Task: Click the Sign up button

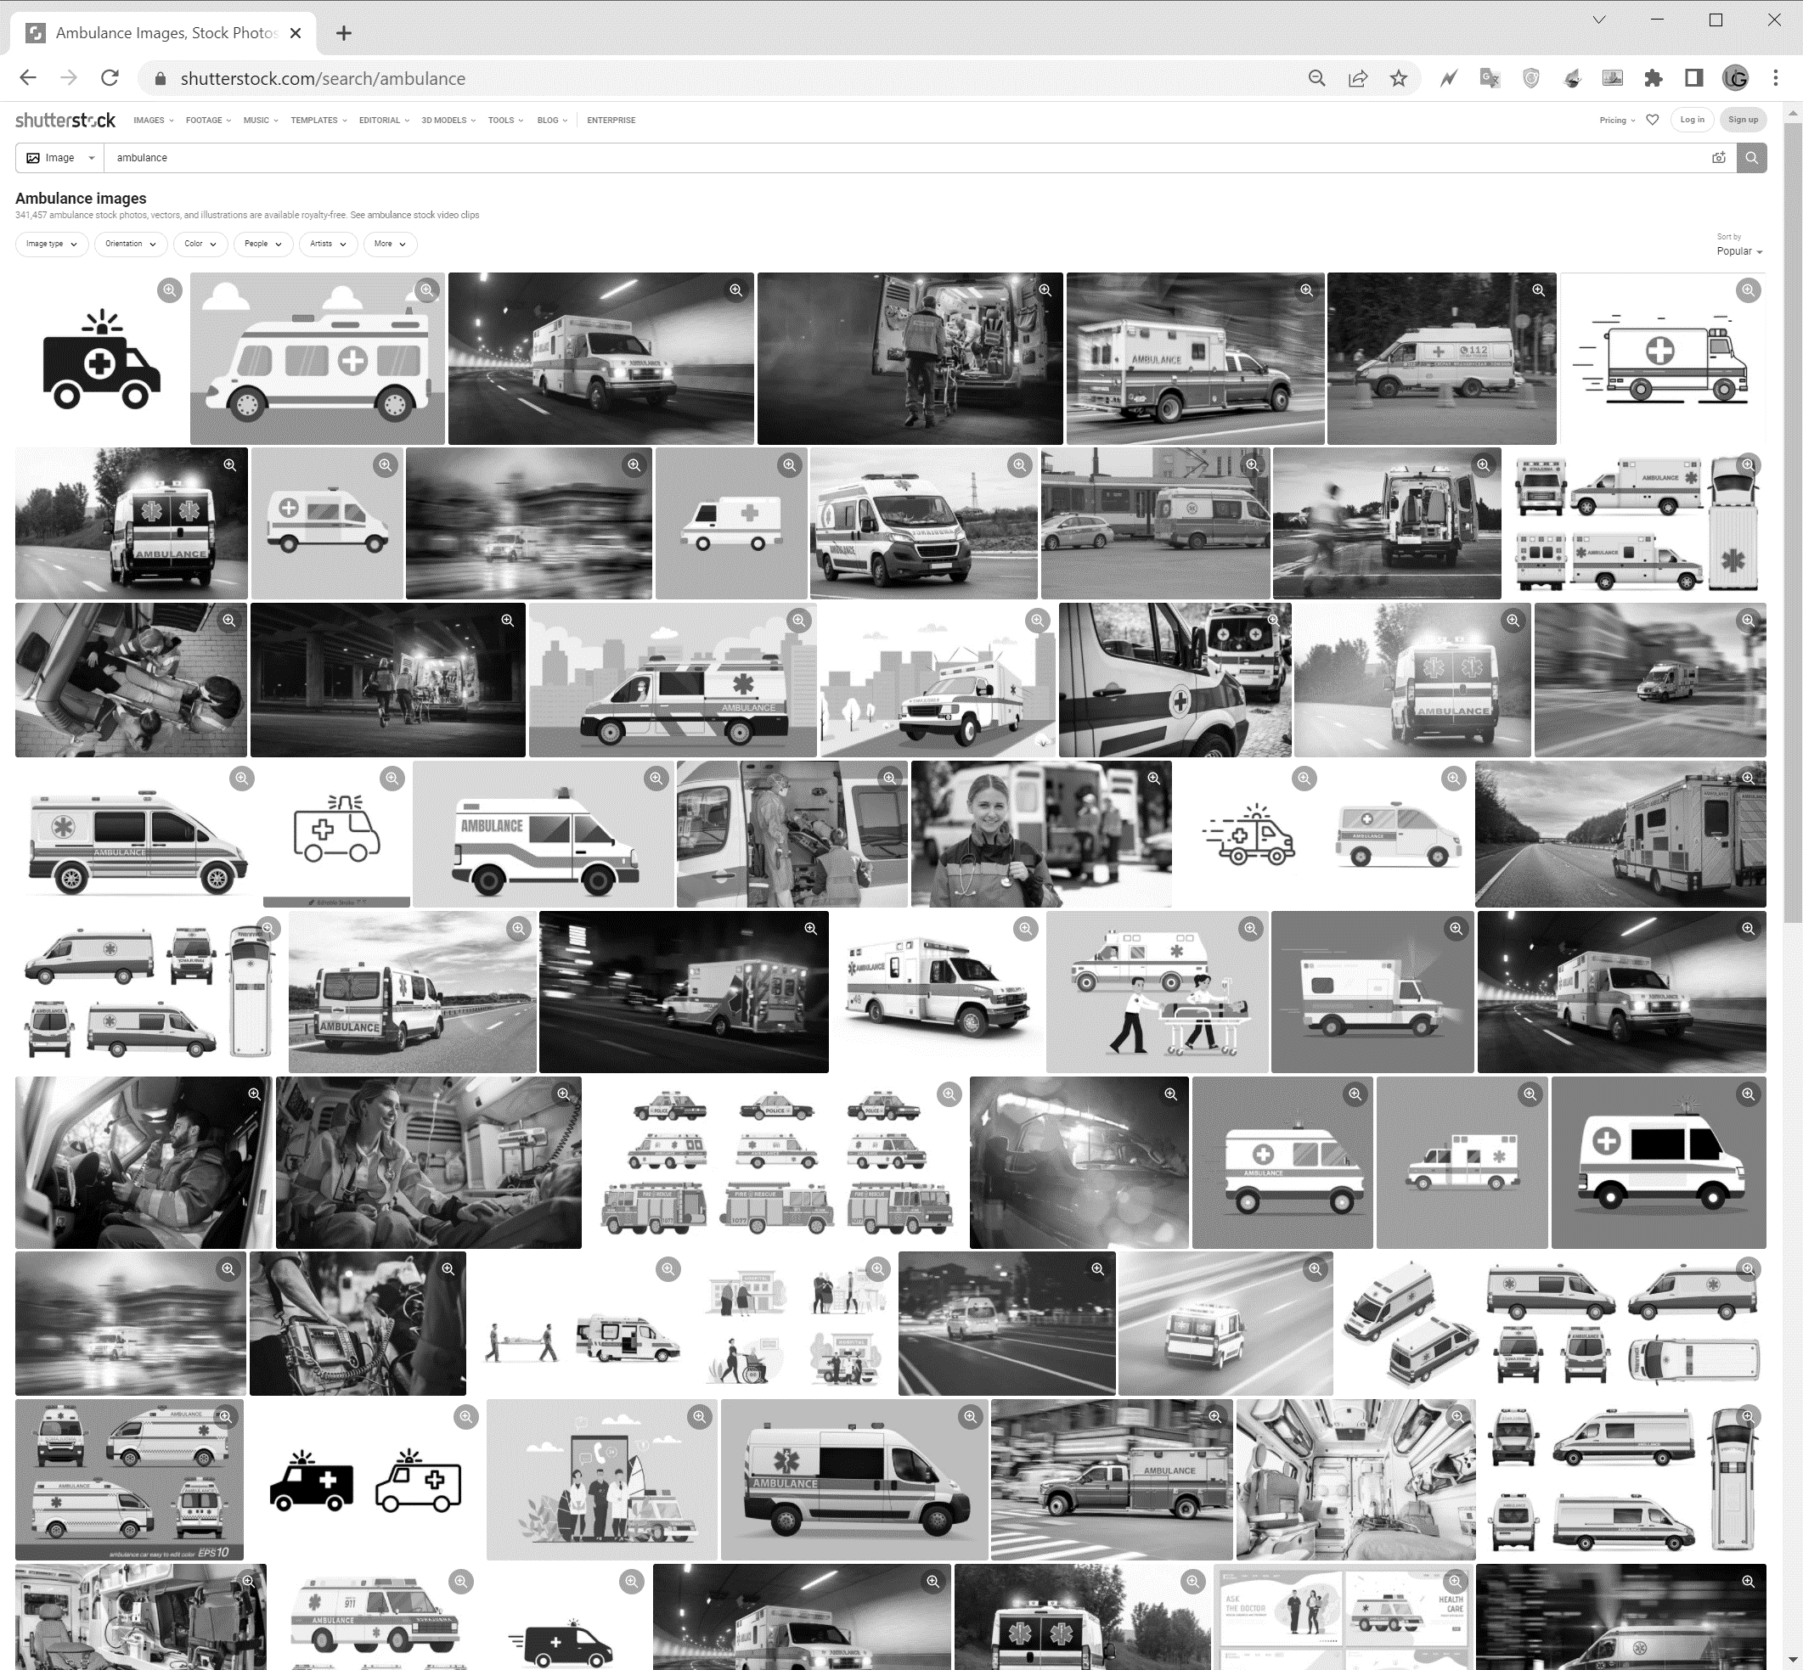Action: [1743, 119]
